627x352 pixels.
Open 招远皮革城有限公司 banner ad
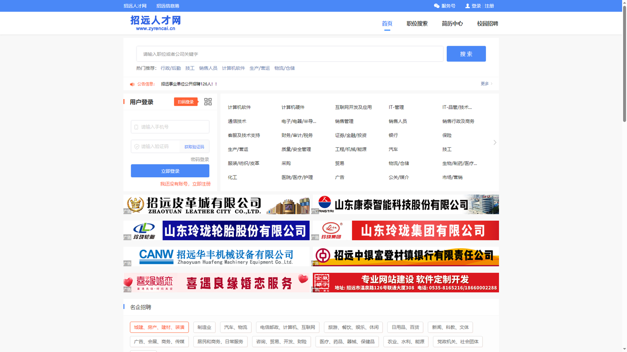coord(217,204)
